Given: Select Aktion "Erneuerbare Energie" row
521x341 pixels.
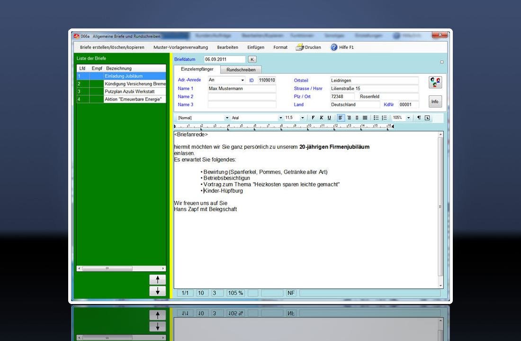Looking at the screenshot, I should pyautogui.click(x=121, y=99).
